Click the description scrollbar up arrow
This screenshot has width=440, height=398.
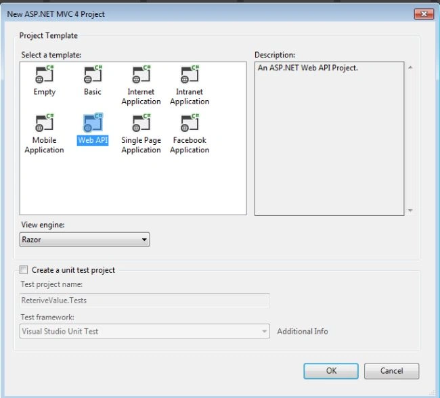(410, 68)
